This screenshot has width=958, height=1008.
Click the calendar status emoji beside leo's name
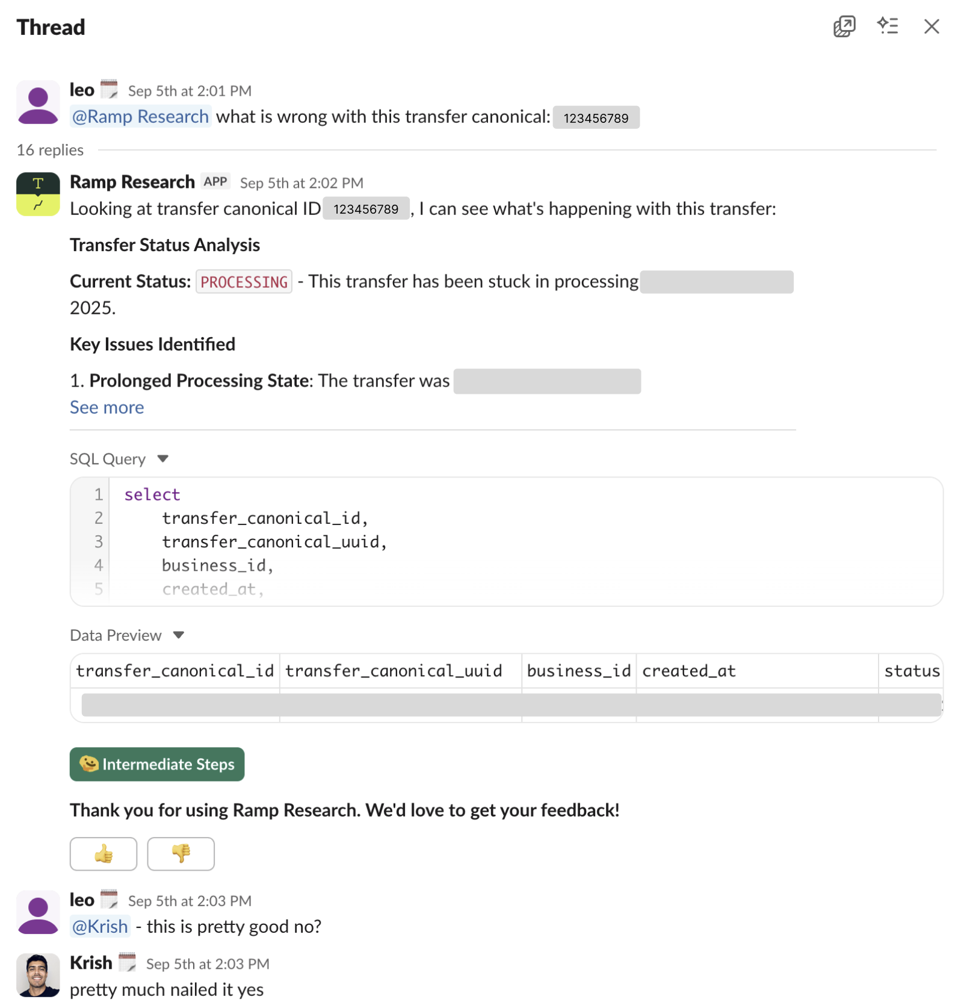pos(110,89)
